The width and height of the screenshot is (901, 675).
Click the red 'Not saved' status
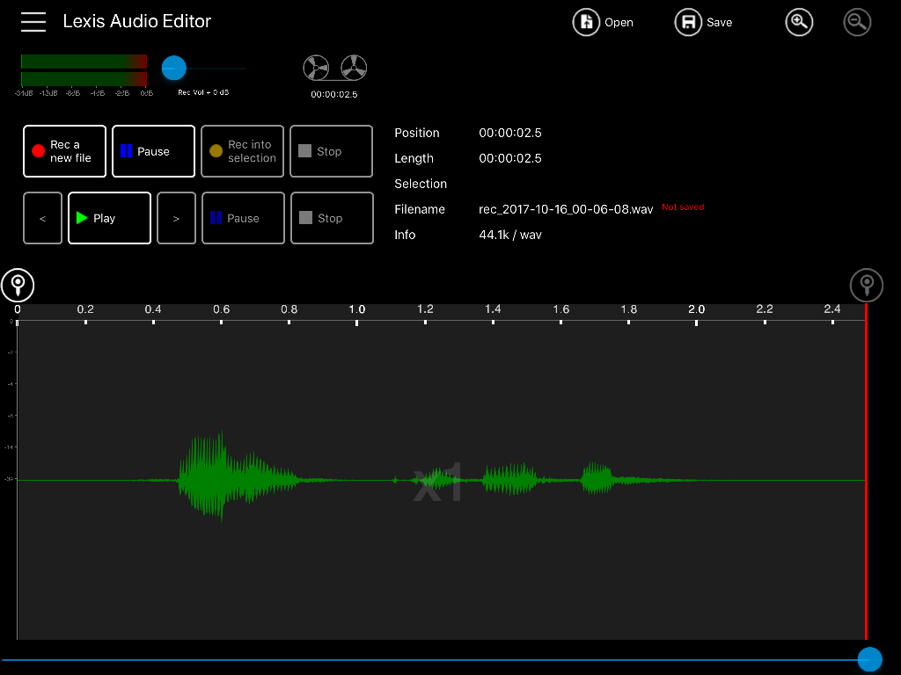coord(683,207)
